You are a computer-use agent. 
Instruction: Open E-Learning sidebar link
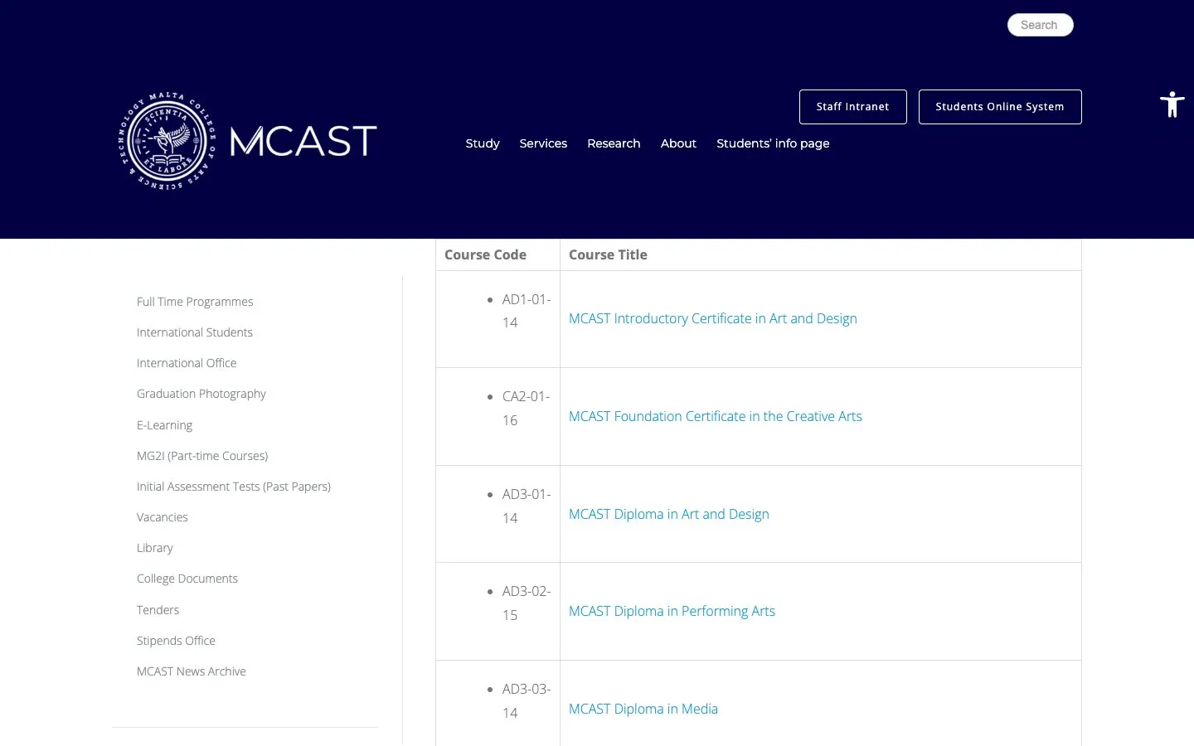(164, 425)
